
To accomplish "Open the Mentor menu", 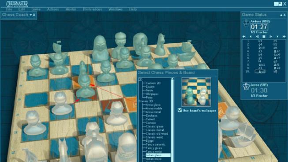I will [x=71, y=9].
